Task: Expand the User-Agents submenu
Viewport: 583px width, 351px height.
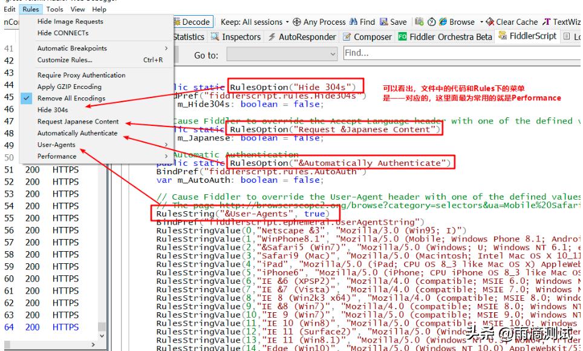Action: click(56, 145)
